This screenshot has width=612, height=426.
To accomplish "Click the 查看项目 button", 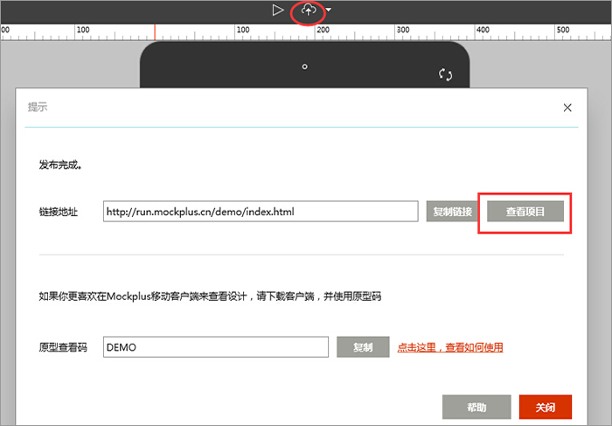I will pyautogui.click(x=525, y=212).
